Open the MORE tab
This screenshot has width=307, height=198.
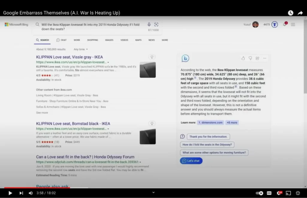165,40
